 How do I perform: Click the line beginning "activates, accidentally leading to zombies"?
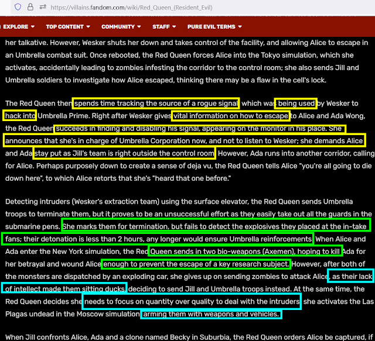(x=182, y=68)
